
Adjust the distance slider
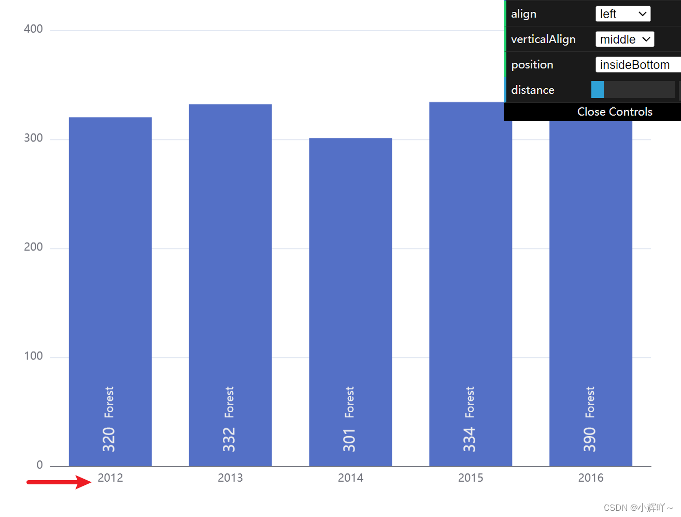(x=633, y=90)
